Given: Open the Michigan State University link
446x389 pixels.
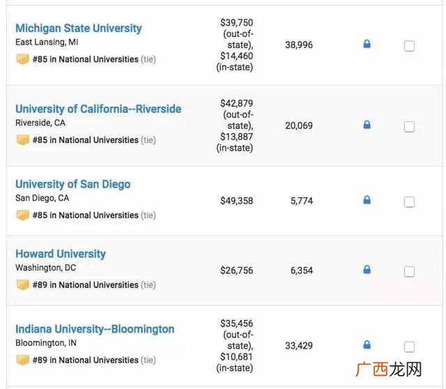Looking at the screenshot, I should click(x=79, y=28).
